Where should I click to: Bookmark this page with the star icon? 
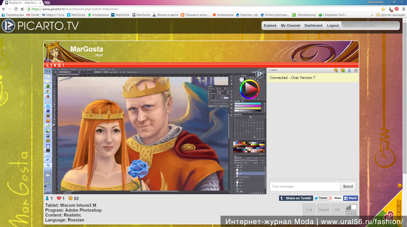(x=383, y=9)
